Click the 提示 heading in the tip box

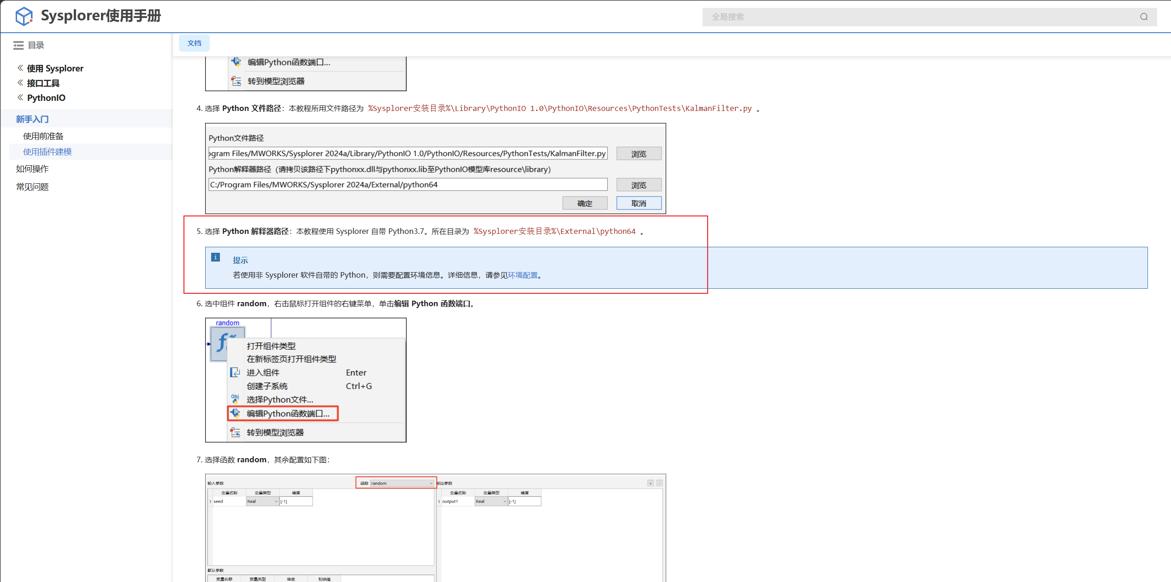(240, 260)
